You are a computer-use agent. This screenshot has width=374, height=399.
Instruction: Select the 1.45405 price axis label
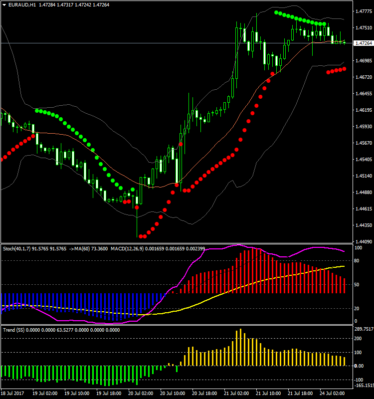(364, 160)
